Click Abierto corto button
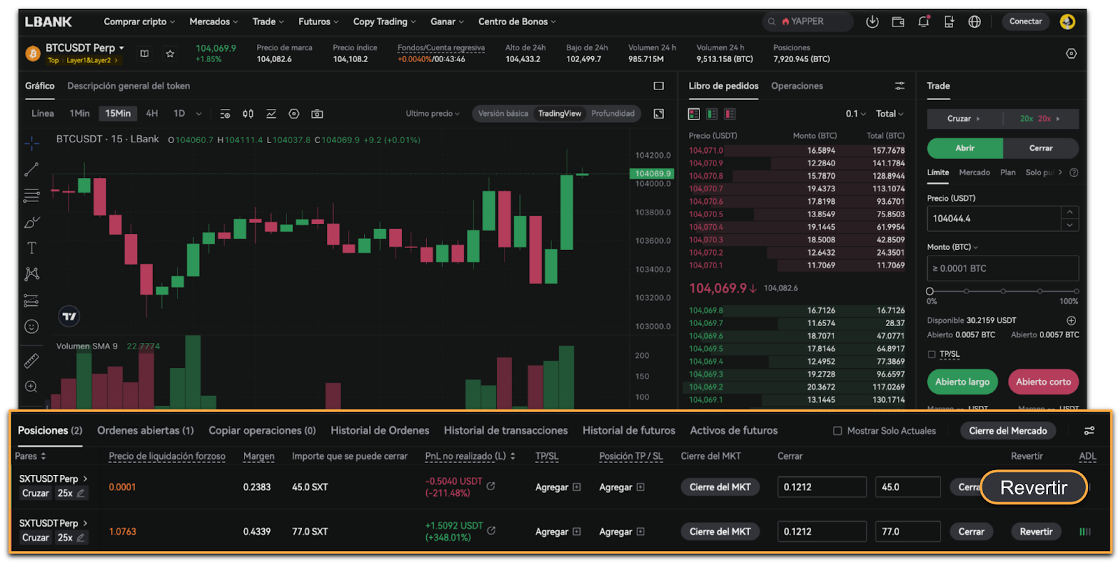This screenshot has width=1118, height=565. 1043,382
